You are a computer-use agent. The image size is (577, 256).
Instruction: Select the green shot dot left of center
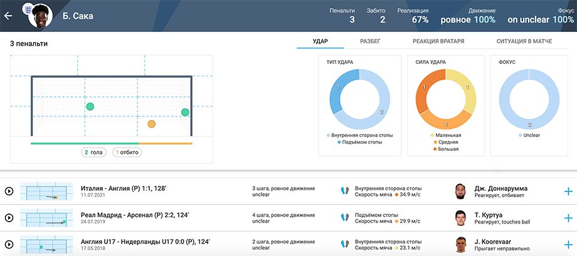point(90,106)
